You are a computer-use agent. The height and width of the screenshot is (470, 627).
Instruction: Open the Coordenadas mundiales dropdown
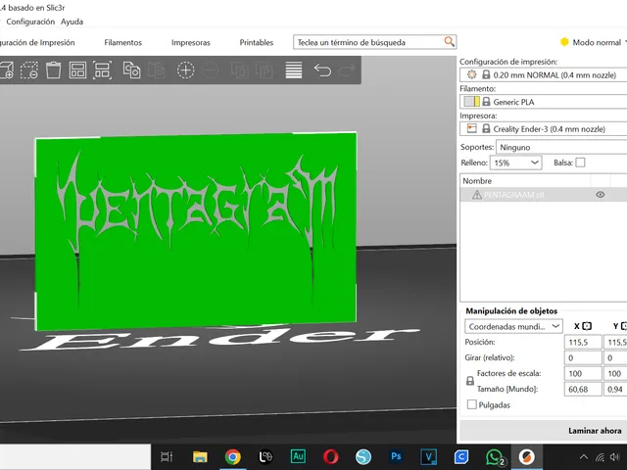point(513,326)
